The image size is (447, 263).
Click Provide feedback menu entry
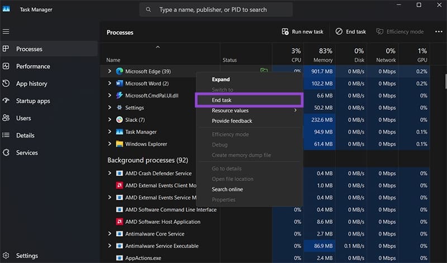pos(232,121)
